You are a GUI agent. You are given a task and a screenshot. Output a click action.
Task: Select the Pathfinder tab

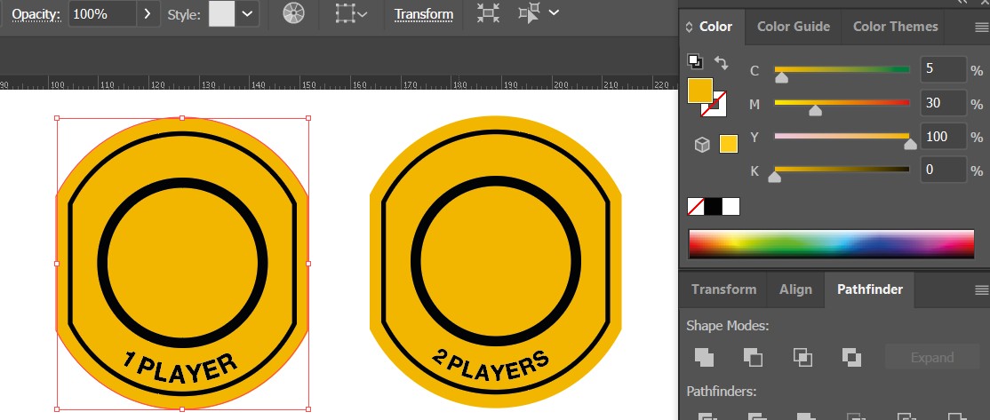(x=870, y=289)
